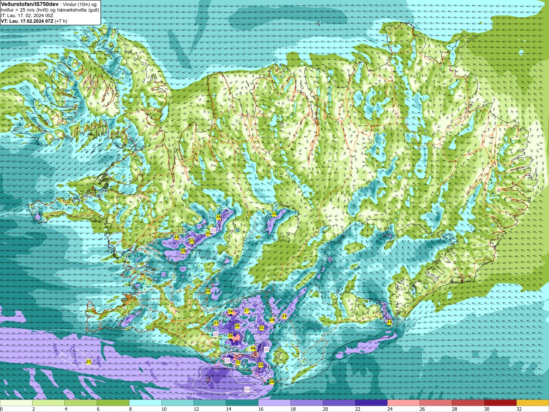Click the yellow 36 label next to 27
This screenshot has width=549, height=412.
(x=230, y=312)
